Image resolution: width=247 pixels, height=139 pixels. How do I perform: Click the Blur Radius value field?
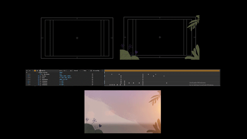tap(61, 74)
